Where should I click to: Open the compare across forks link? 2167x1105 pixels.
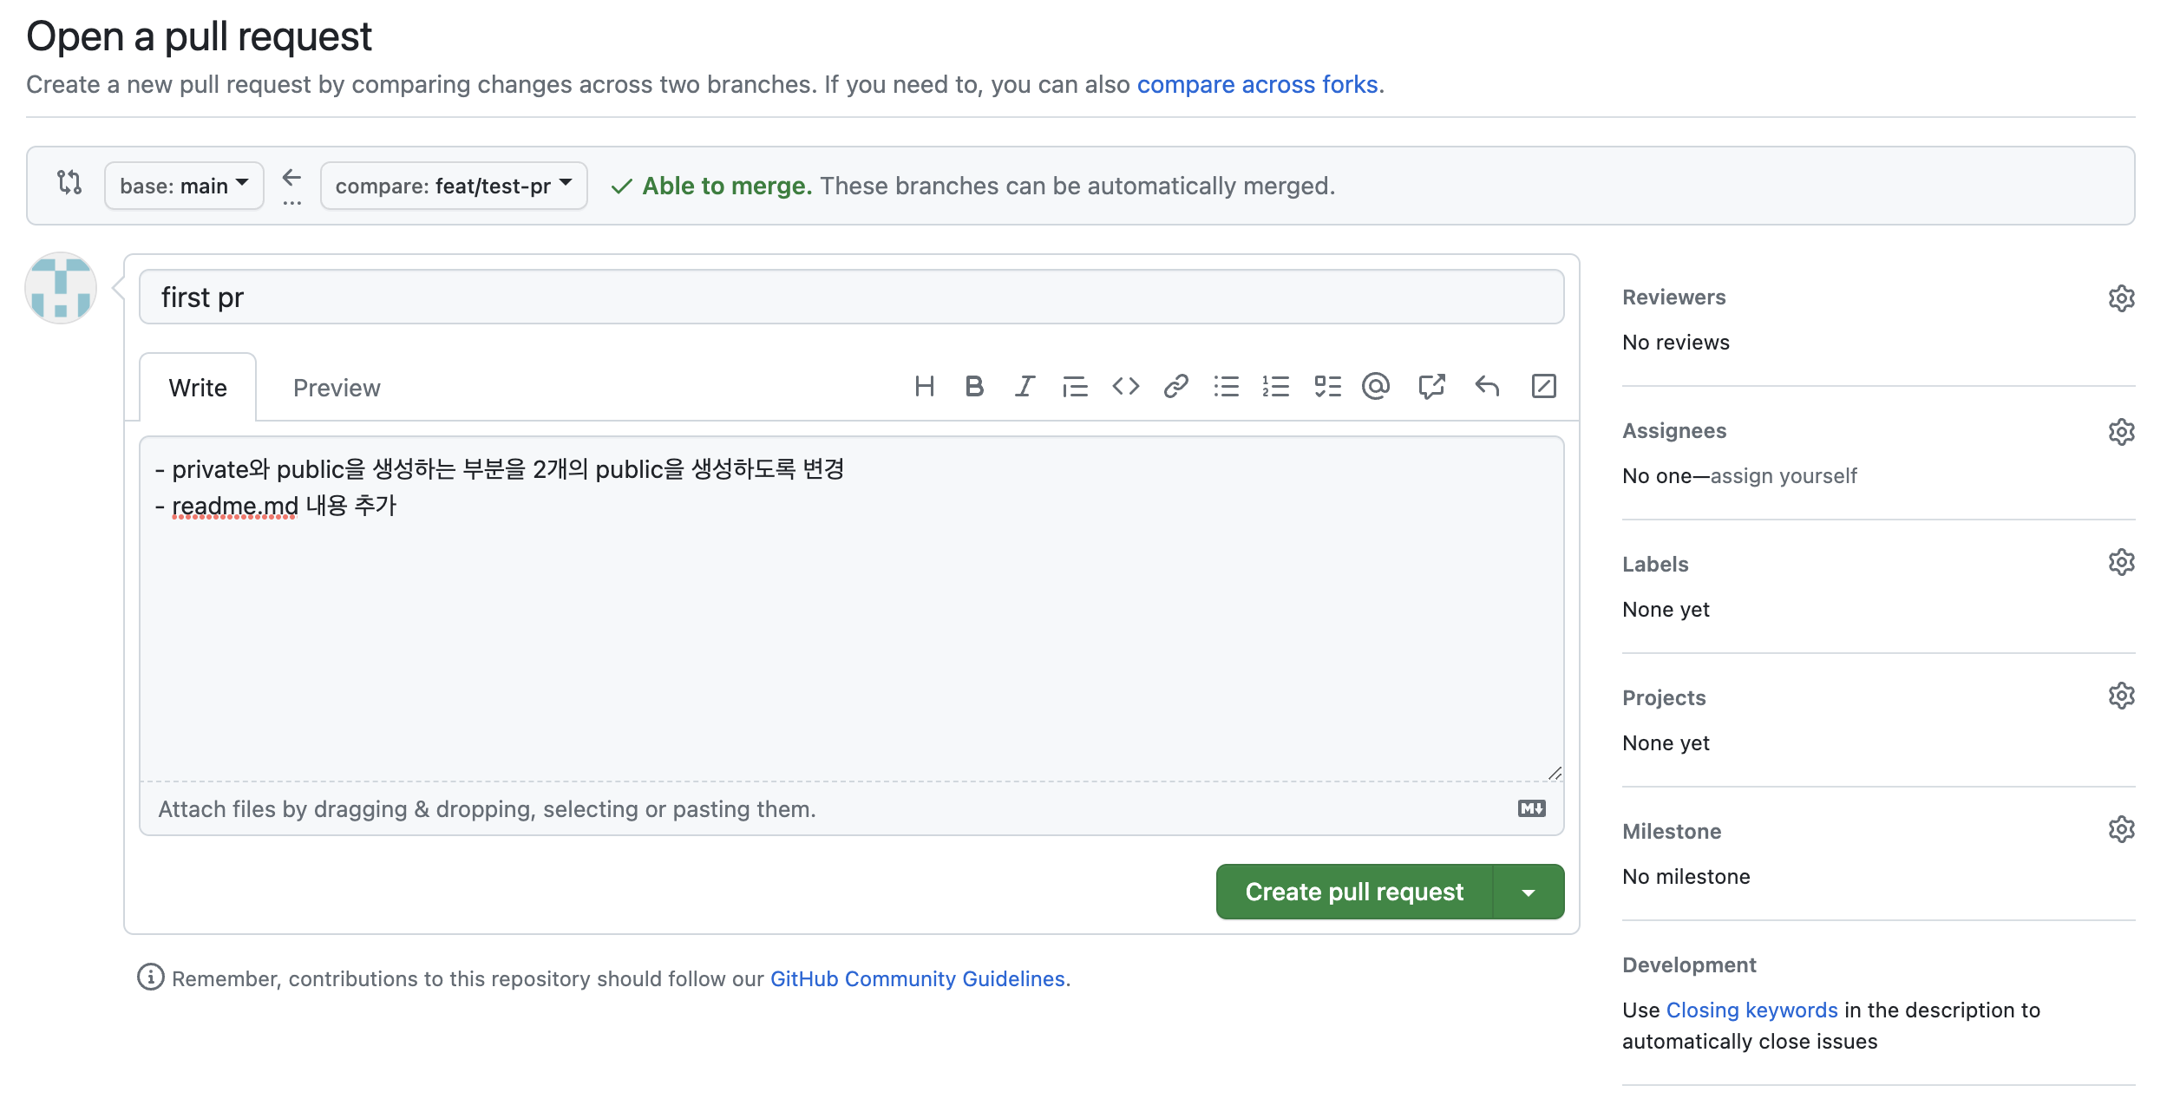click(x=1257, y=85)
